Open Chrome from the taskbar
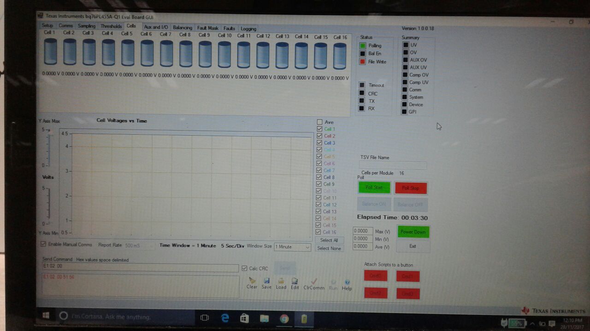This screenshot has height=331, width=590. coord(284,318)
